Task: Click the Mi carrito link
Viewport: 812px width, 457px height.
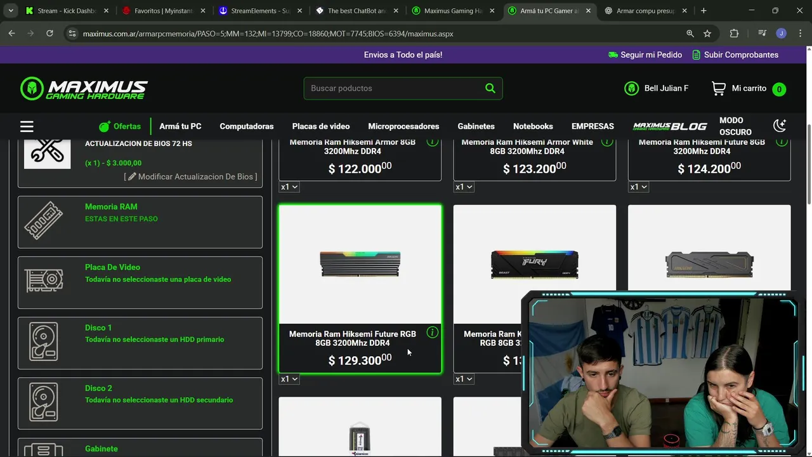Action: coord(749,88)
